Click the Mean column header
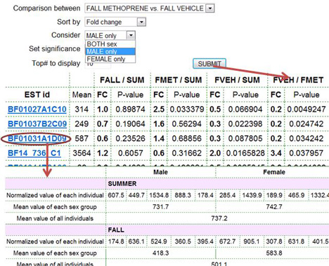 click(x=82, y=95)
